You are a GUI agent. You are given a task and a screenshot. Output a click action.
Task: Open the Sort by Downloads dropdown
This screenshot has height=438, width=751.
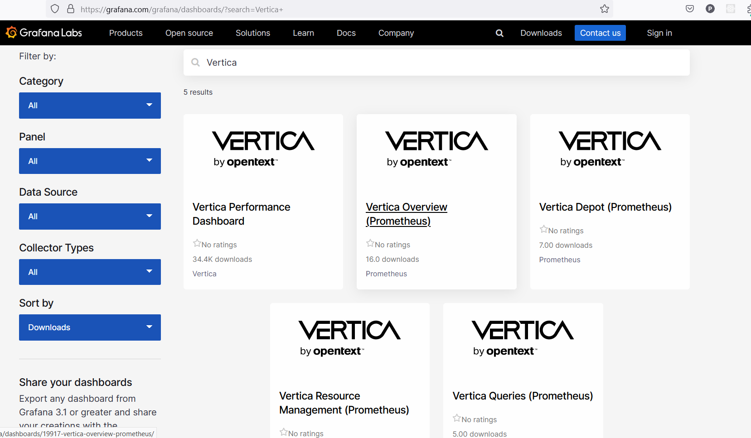click(x=90, y=327)
